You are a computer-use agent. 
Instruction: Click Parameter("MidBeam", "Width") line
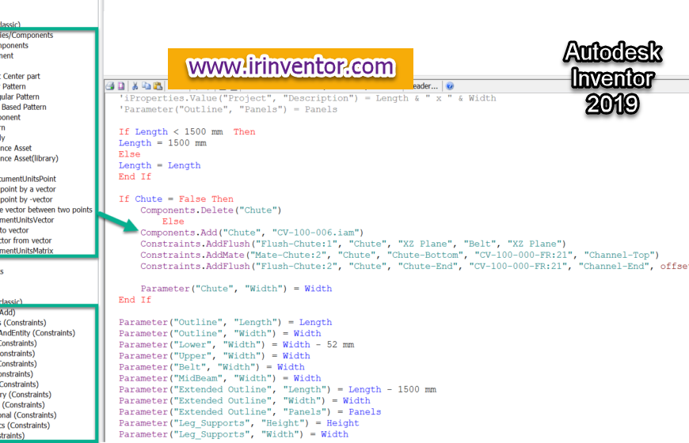219,378
